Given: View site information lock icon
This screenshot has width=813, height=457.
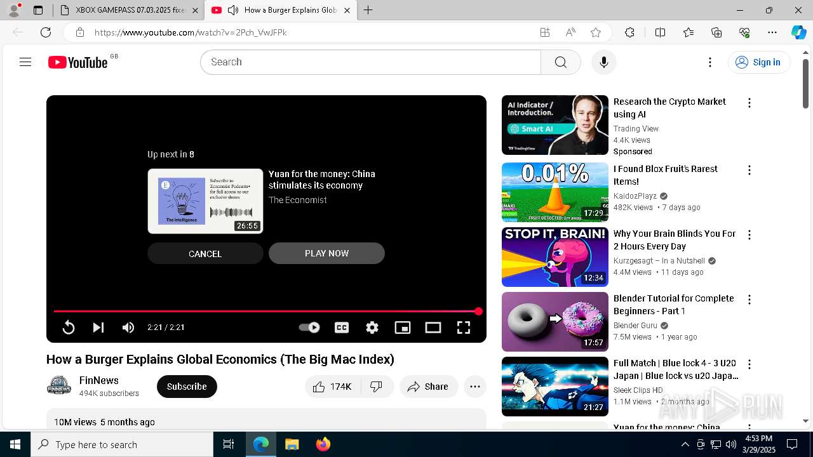Looking at the screenshot, I should [79, 32].
